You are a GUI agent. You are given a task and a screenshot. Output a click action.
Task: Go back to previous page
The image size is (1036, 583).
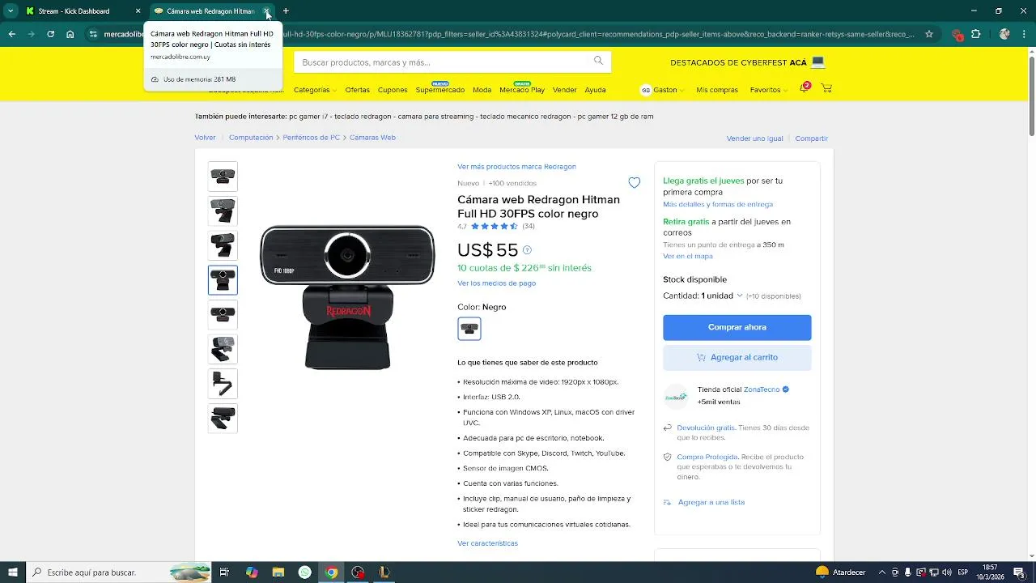click(x=11, y=34)
